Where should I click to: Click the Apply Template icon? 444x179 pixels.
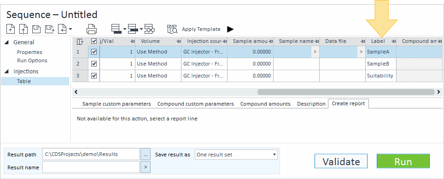click(x=172, y=29)
